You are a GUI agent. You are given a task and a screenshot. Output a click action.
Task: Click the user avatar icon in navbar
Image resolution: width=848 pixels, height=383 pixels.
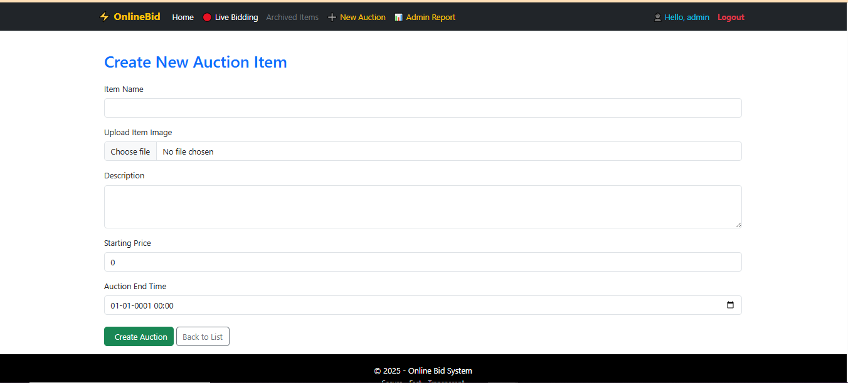pos(657,18)
